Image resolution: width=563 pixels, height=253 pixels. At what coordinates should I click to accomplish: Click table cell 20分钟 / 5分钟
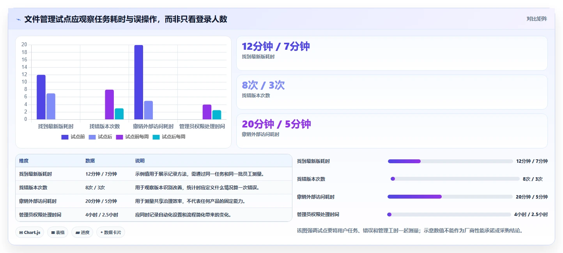tap(101, 201)
